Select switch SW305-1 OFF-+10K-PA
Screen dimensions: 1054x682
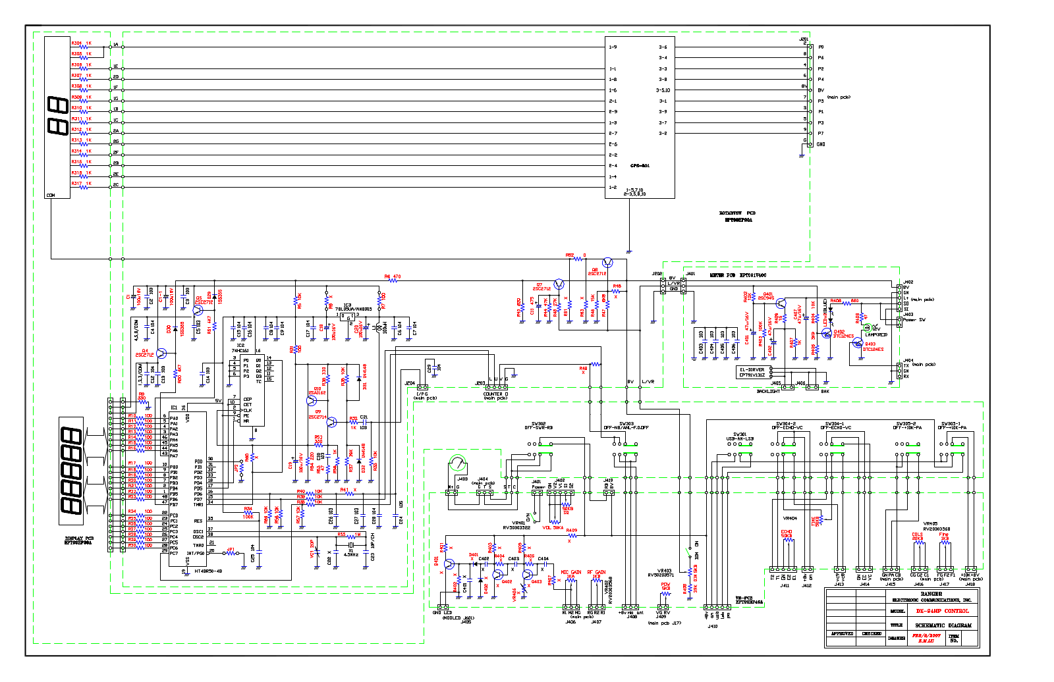tap(953, 449)
